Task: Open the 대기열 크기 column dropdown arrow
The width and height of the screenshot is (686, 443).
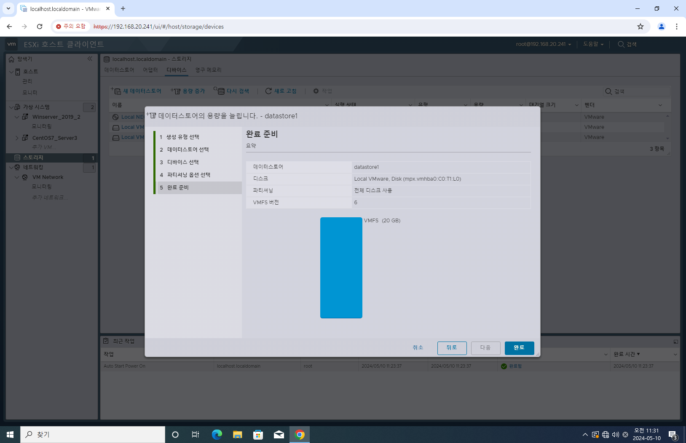Action: [577, 105]
